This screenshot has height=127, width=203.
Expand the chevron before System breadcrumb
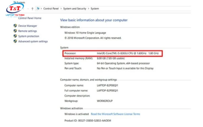[x=88, y=9]
